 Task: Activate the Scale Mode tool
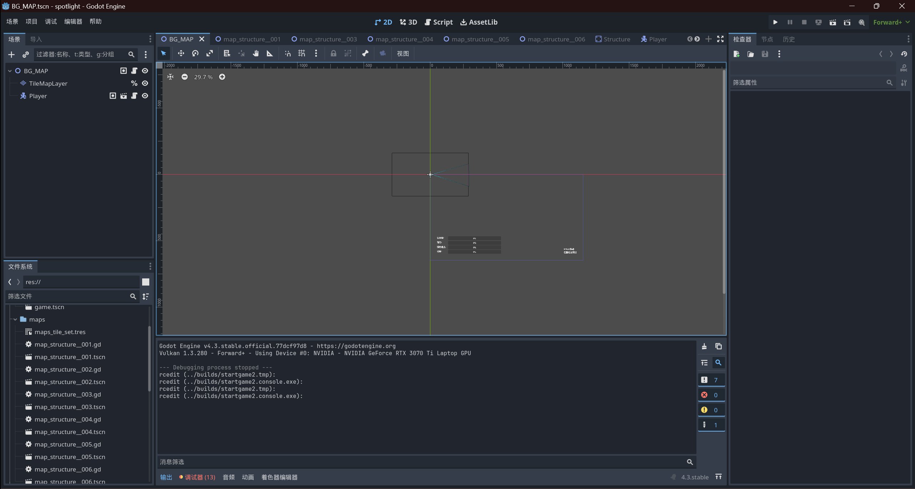(210, 54)
